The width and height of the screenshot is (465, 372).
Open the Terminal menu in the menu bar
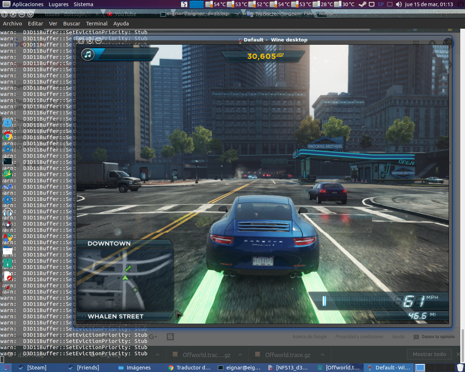pos(97,24)
